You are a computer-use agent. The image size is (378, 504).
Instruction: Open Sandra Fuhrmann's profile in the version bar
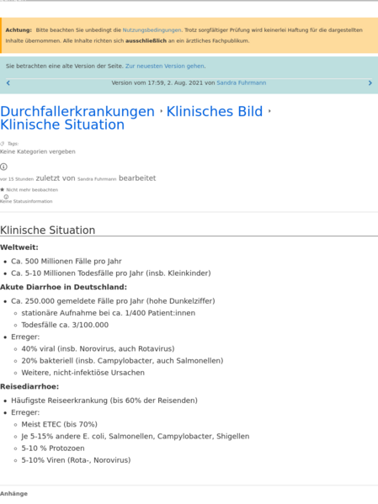[242, 82]
